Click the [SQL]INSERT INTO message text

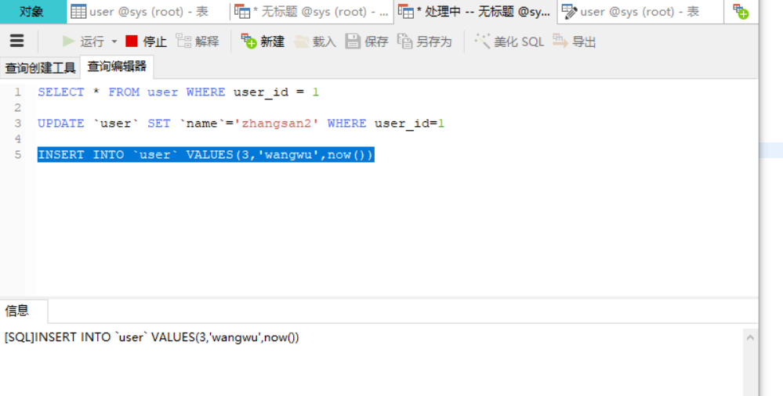[x=152, y=337]
